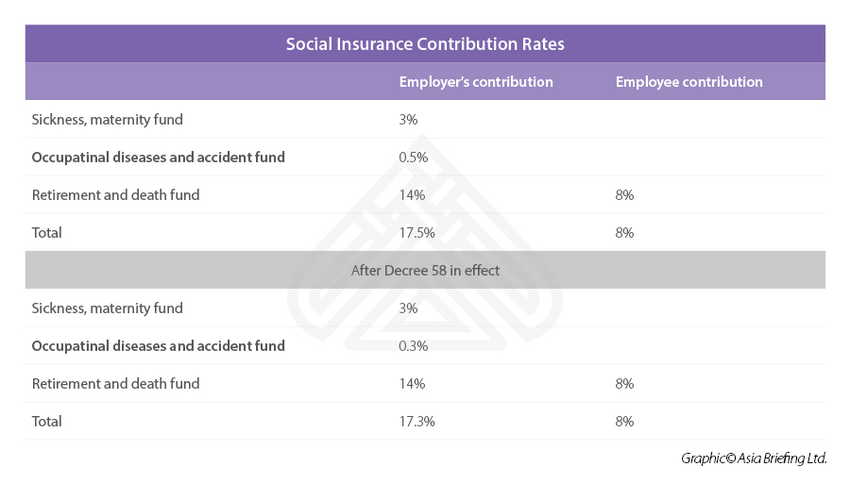Click the Total label beside 17.5%
The image size is (850, 483).
click(46, 233)
